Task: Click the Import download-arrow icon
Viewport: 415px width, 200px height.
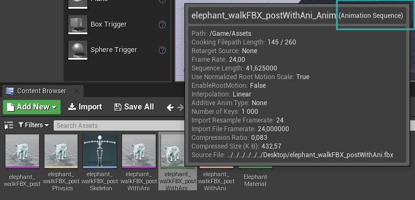Action: tap(72, 107)
